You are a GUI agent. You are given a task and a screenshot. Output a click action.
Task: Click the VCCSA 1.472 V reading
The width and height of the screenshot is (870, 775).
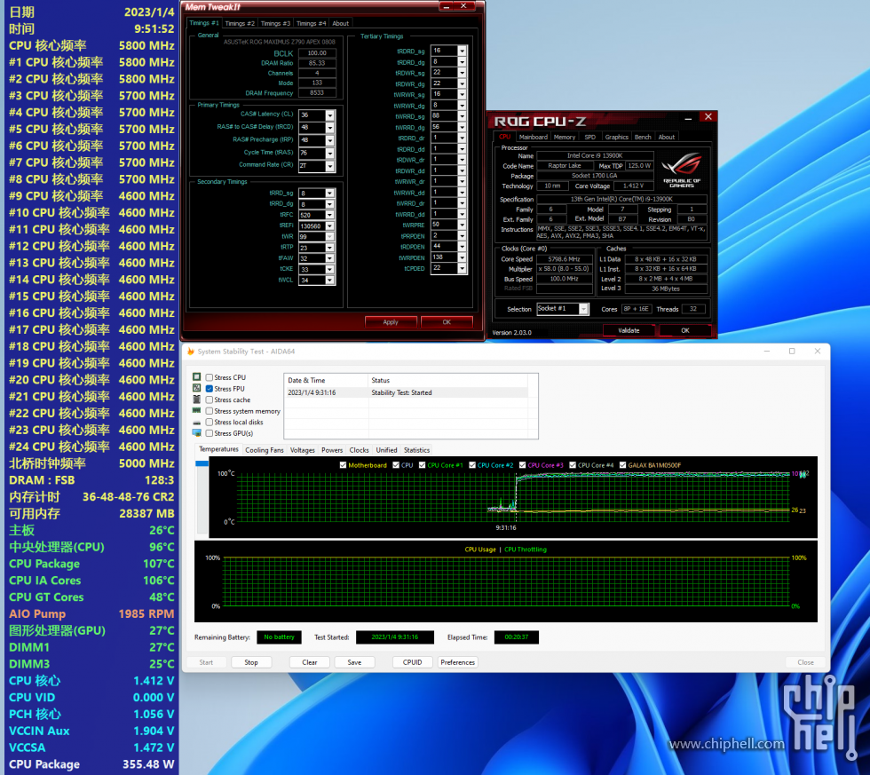tap(92, 747)
